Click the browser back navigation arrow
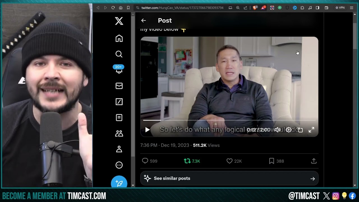Image resolution: width=359 pixels, height=202 pixels. pyautogui.click(x=98, y=8)
